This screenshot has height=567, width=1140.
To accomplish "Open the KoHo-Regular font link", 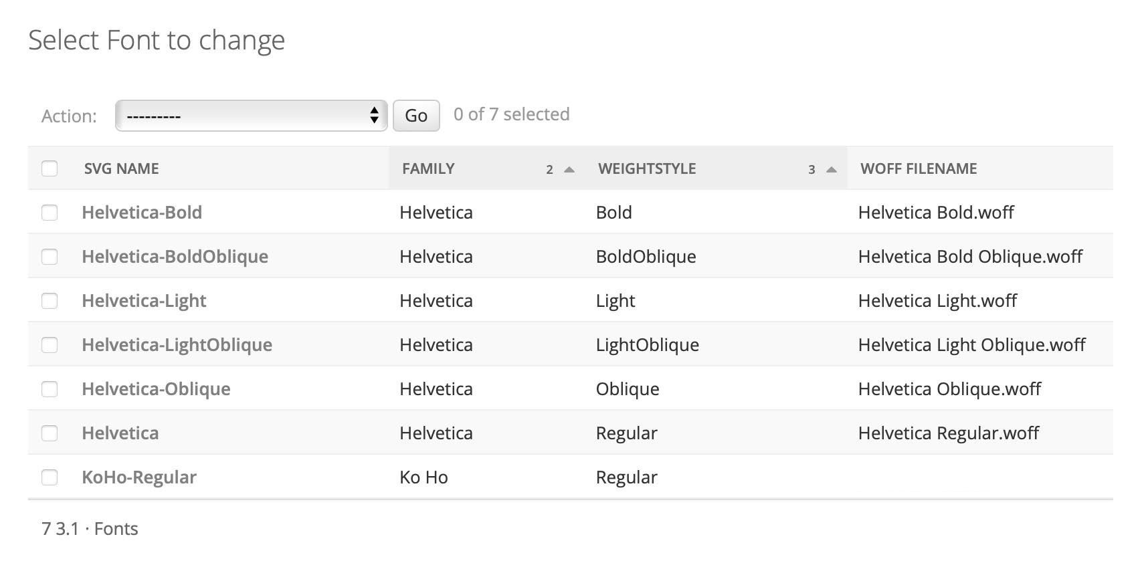I will 139,477.
